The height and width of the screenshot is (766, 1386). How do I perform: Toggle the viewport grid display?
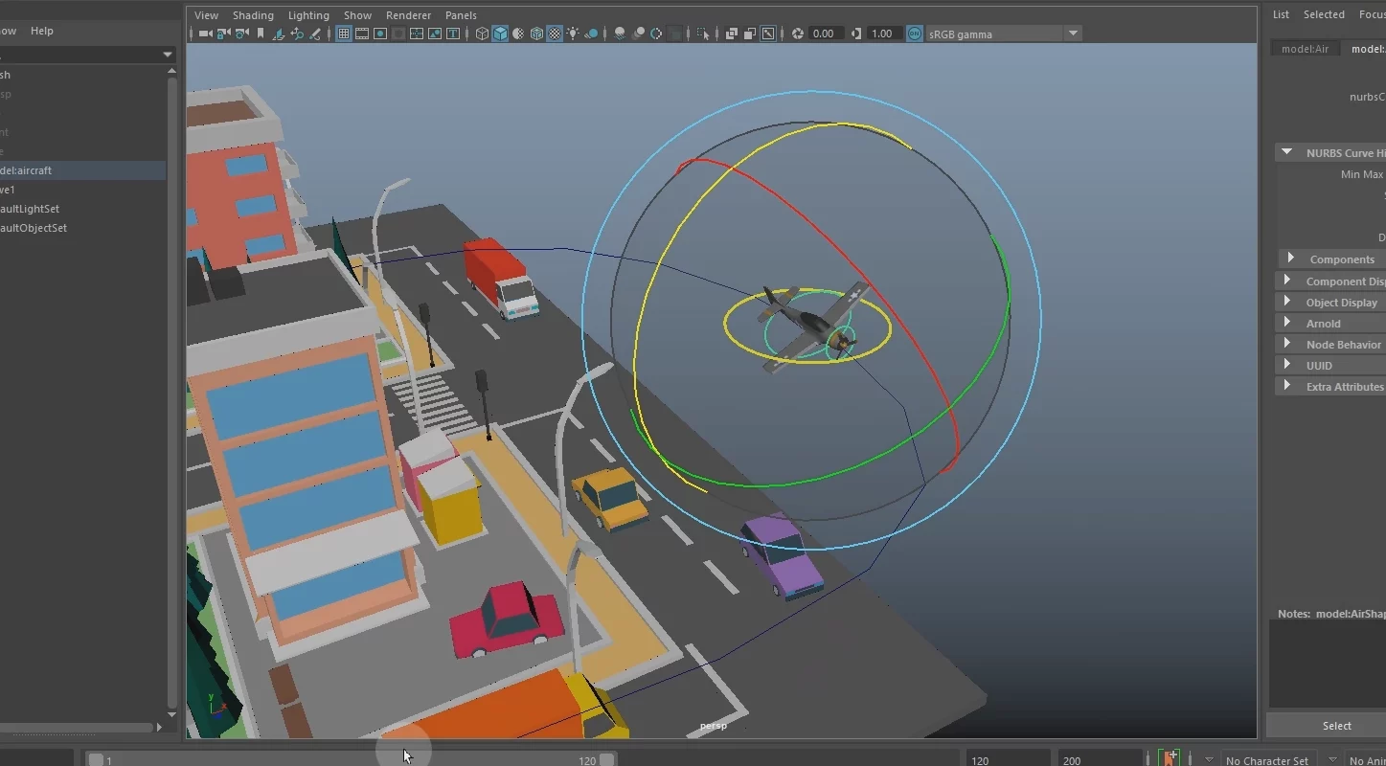(x=344, y=34)
